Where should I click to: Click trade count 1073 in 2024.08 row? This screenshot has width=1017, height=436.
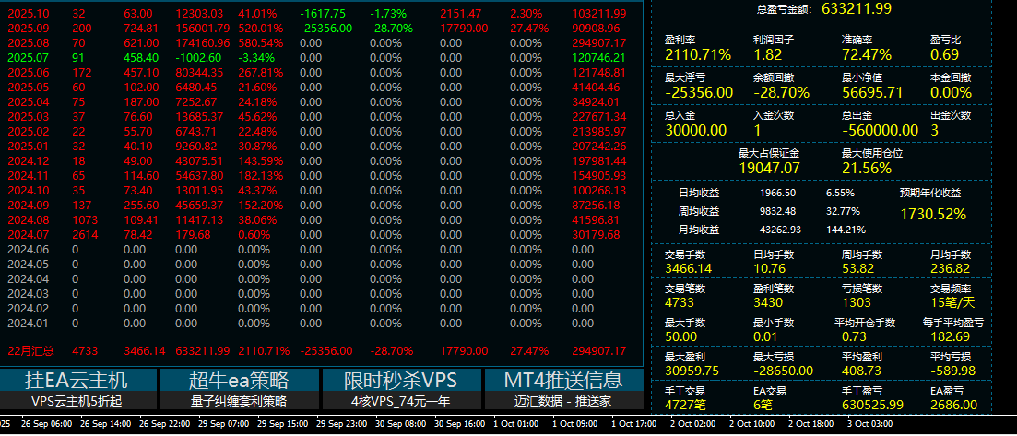[x=85, y=220]
